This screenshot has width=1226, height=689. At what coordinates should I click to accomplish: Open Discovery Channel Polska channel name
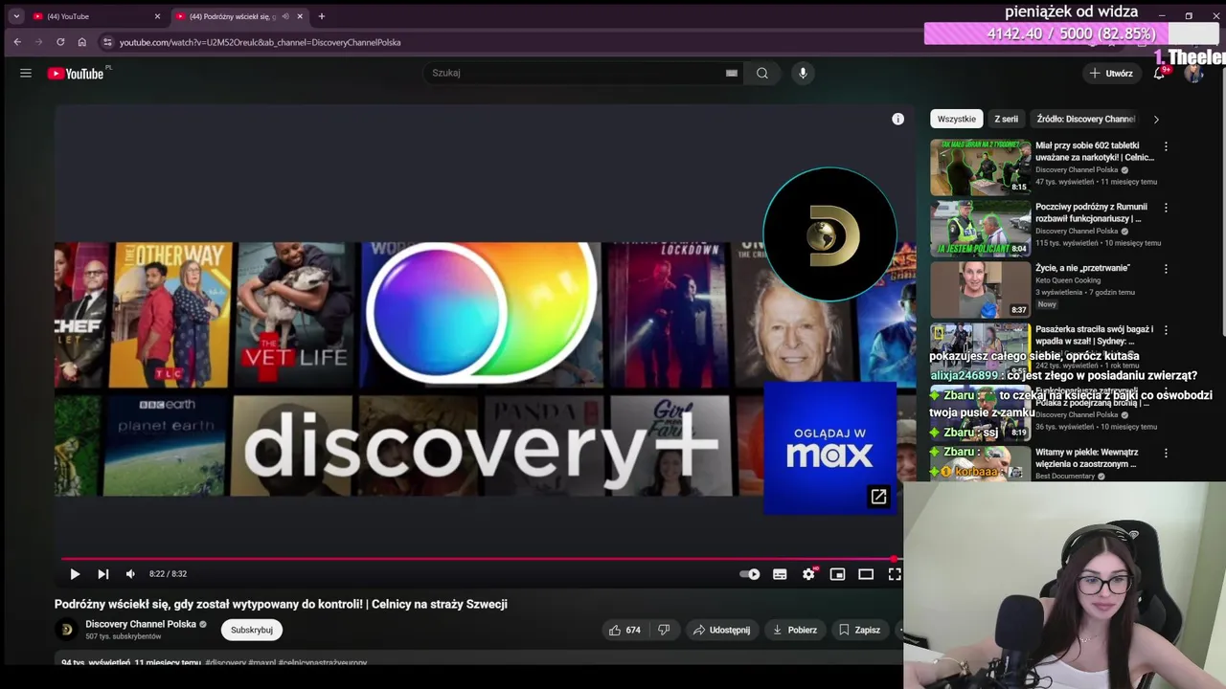coord(141,624)
